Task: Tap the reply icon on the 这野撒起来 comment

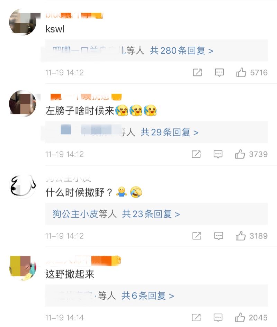Action: (218, 318)
